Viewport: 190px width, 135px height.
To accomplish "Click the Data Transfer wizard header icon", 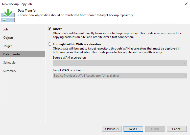I will click(8, 16).
